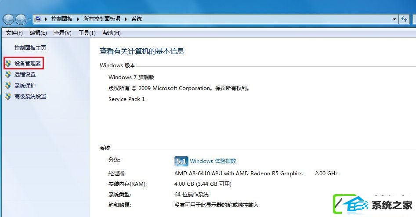416x217 pixels.
Task: Click the computer icon in address bar
Action: coord(38,19)
